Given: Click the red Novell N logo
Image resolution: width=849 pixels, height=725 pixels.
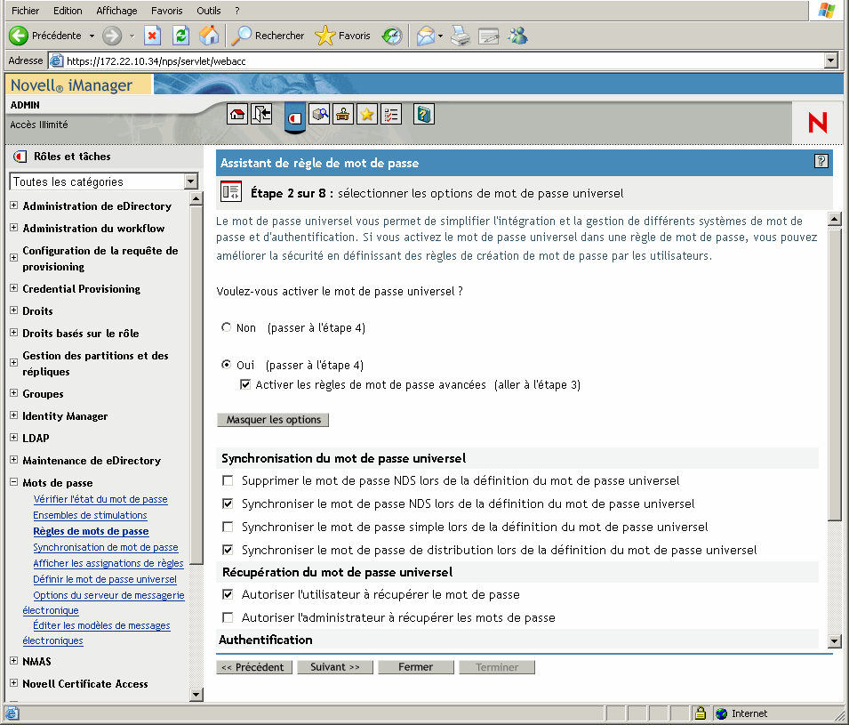Looking at the screenshot, I should click(816, 123).
